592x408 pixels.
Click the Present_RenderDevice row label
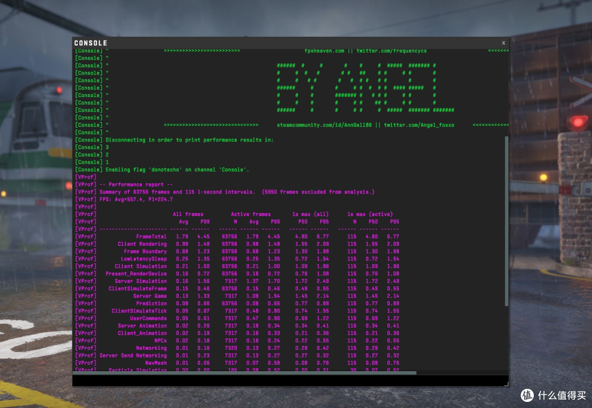click(136, 274)
